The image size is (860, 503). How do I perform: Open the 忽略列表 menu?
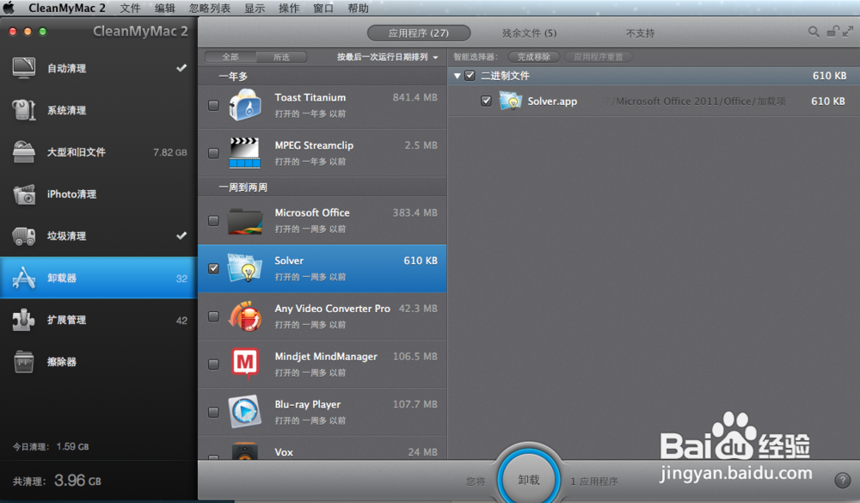210,9
